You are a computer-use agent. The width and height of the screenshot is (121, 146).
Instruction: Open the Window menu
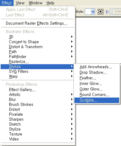coord(35,3)
